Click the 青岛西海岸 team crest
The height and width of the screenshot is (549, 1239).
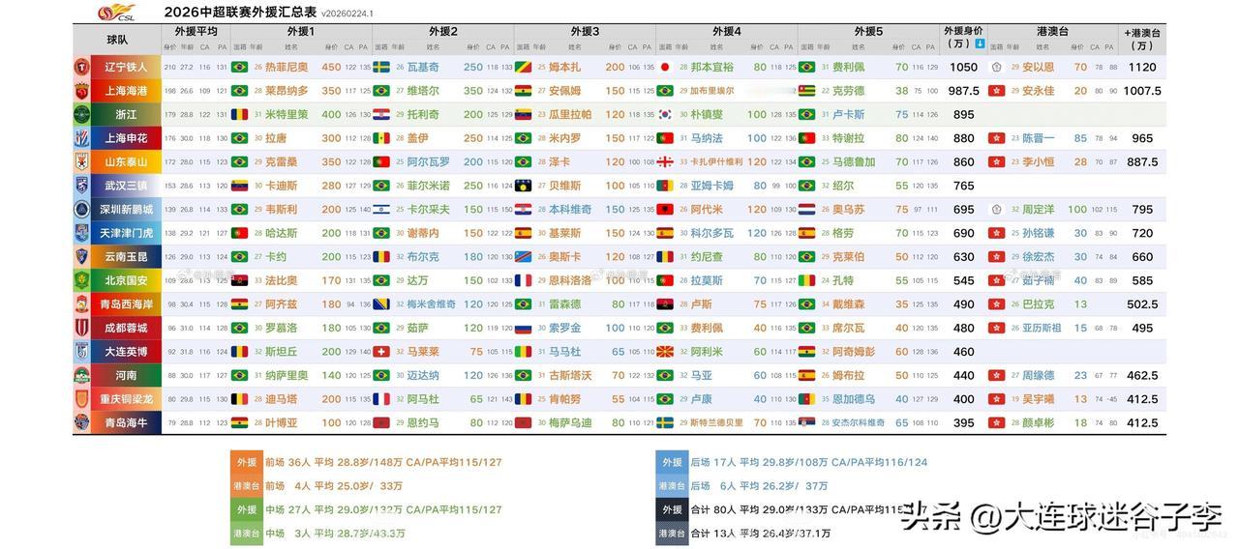(82, 303)
